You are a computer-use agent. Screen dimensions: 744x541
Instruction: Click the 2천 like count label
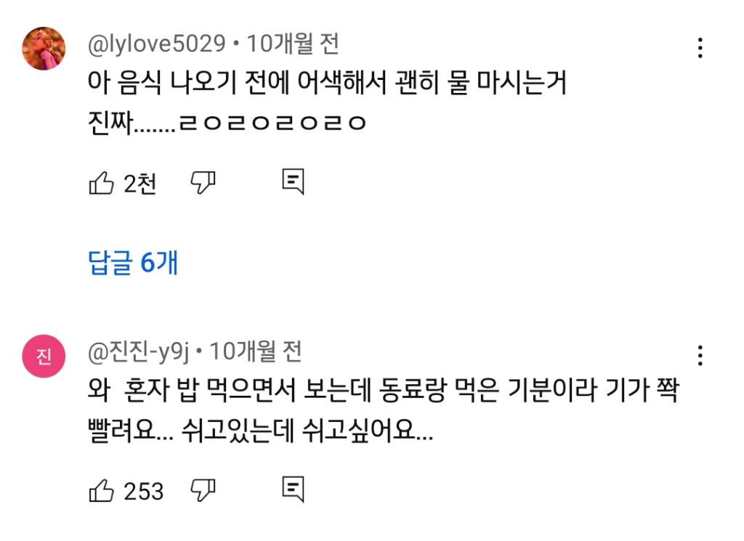[x=143, y=183]
